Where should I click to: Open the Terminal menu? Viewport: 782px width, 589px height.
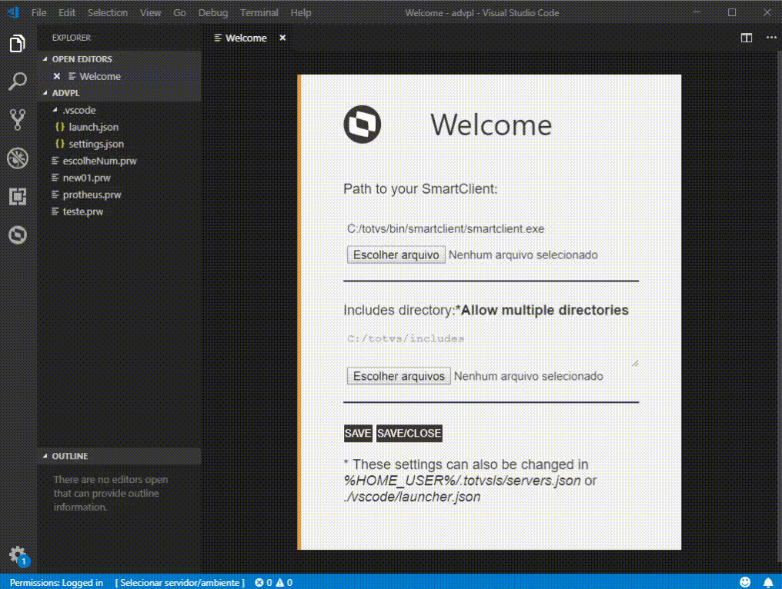point(259,13)
